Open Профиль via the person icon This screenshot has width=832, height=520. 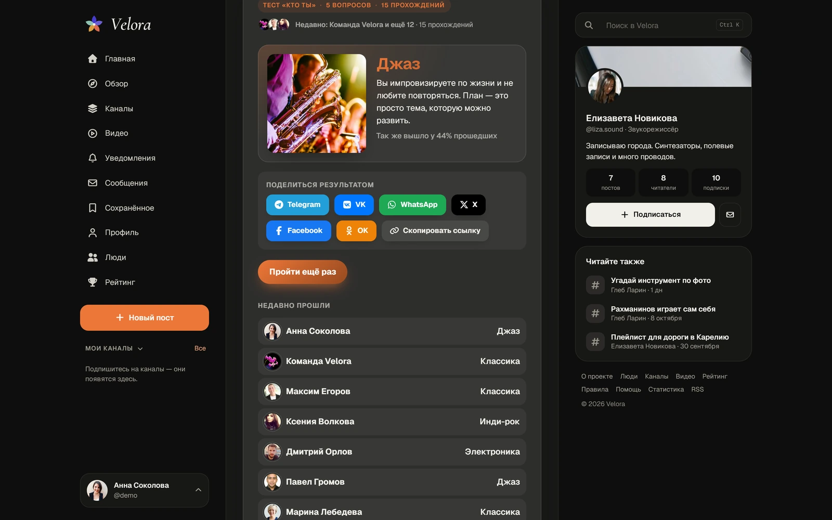point(93,232)
